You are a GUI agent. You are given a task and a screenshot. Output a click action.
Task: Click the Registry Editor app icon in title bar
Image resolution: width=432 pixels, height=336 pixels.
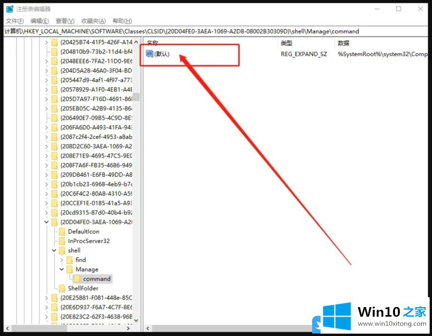[9, 9]
